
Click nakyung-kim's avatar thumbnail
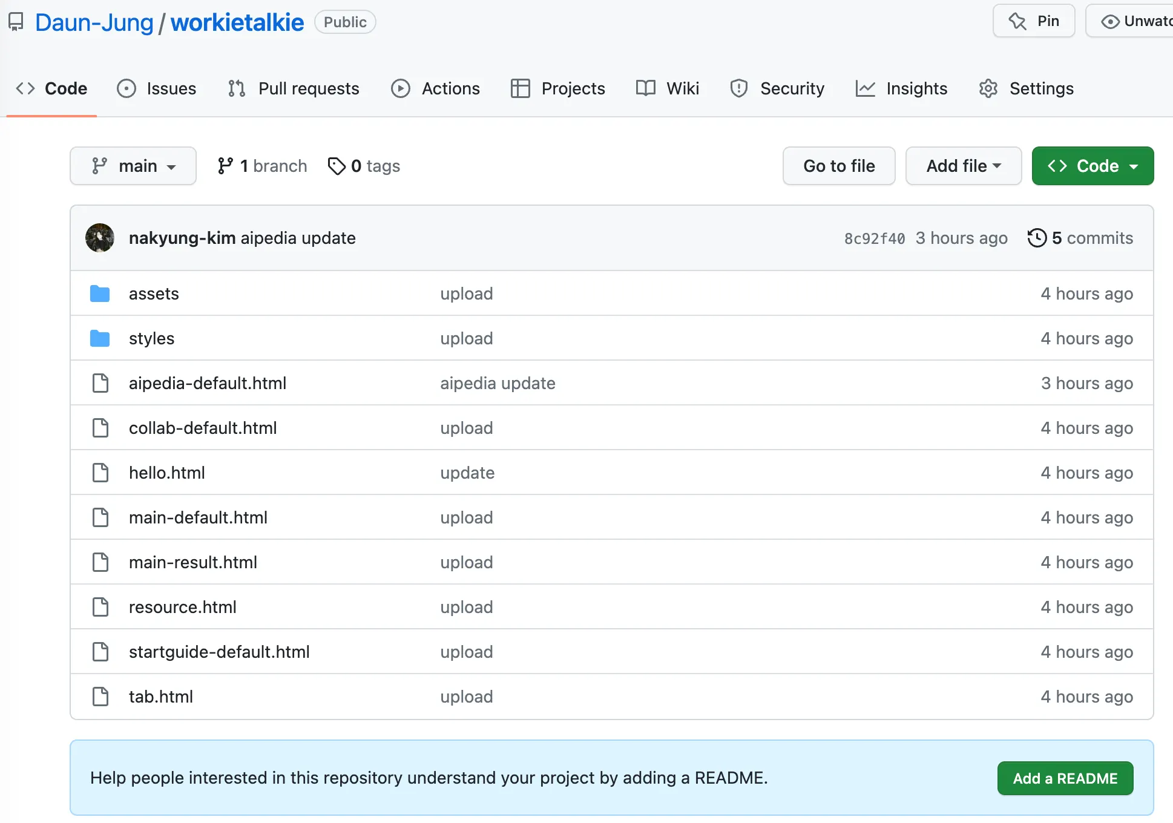(x=100, y=238)
